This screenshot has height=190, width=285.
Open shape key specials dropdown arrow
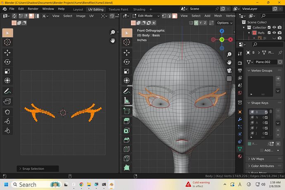278,123
